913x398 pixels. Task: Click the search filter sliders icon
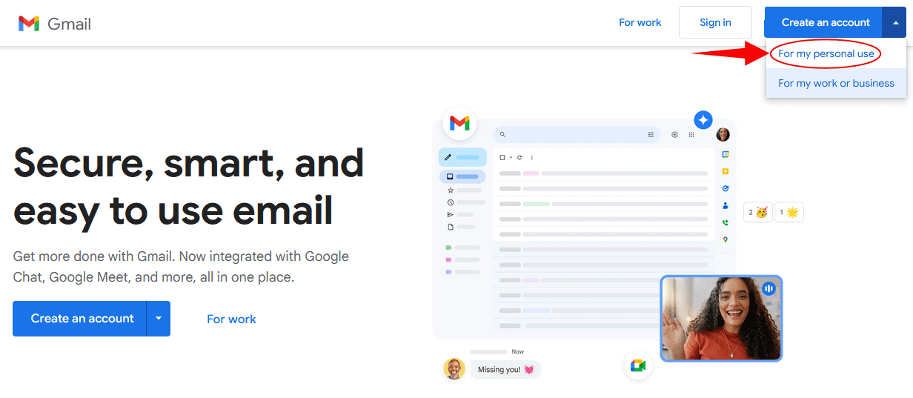[651, 135]
